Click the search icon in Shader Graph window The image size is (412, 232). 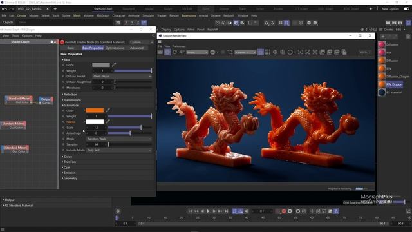[153, 36]
